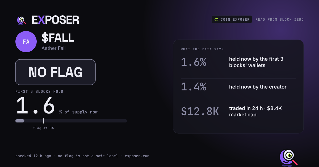Image resolution: width=319 pixels, height=167 pixels.
Task: Click the Exposer logo icon at top left
Action: click(x=22, y=20)
